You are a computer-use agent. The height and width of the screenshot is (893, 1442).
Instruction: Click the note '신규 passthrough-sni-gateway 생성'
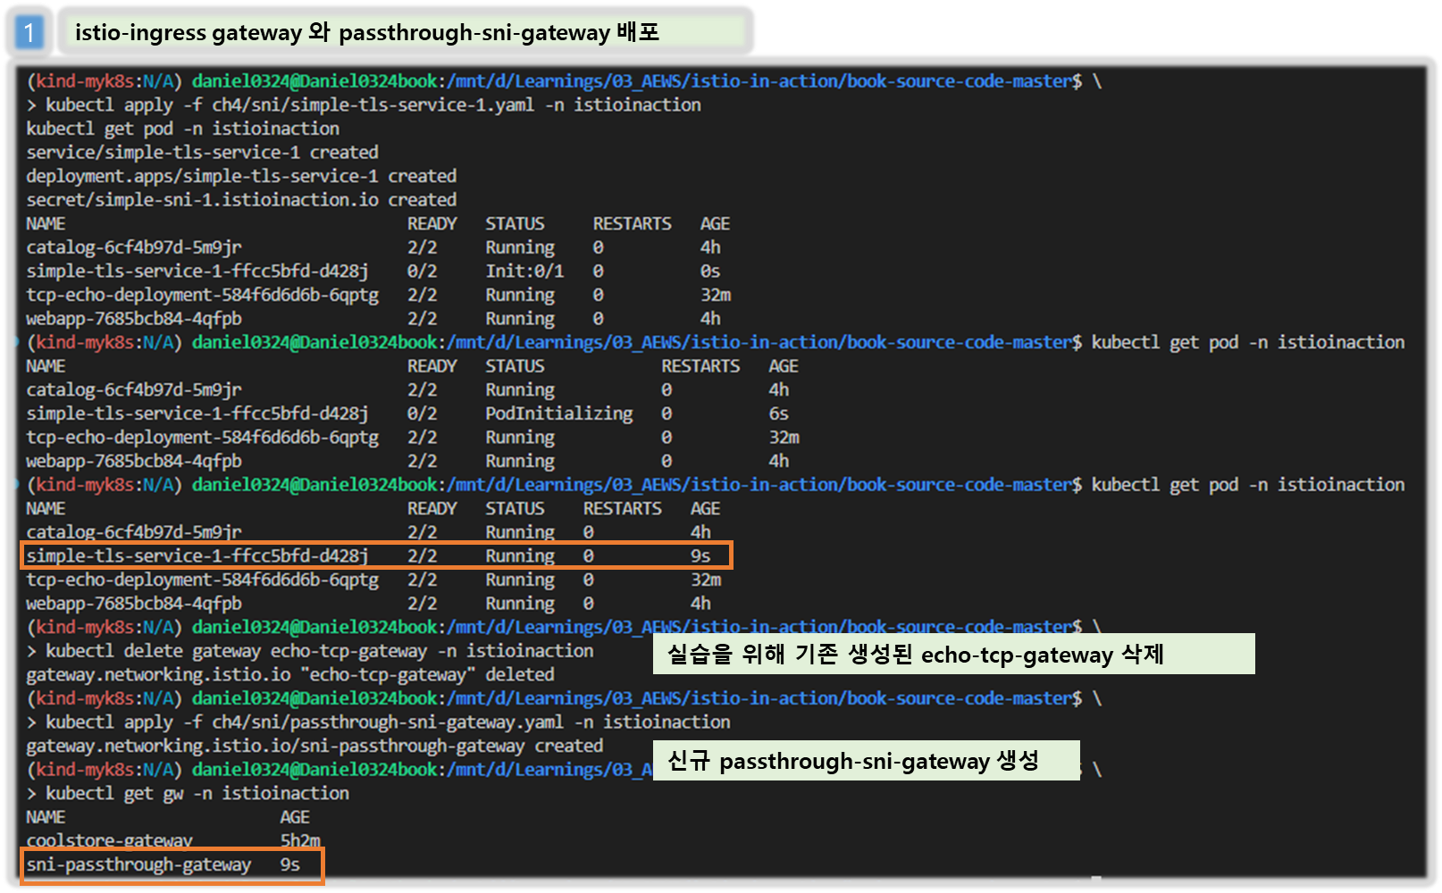pos(853,761)
